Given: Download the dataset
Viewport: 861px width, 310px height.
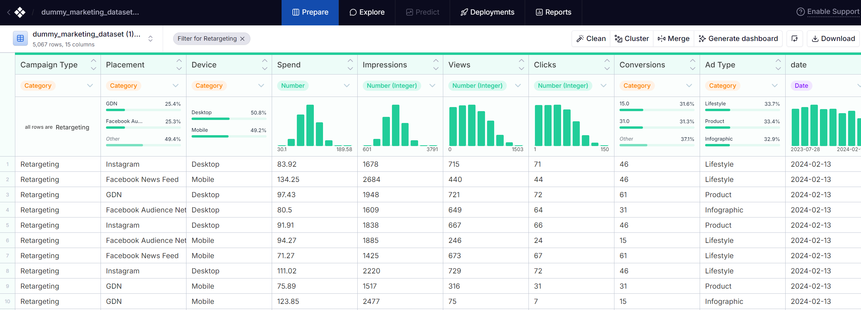Looking at the screenshot, I should coord(833,39).
